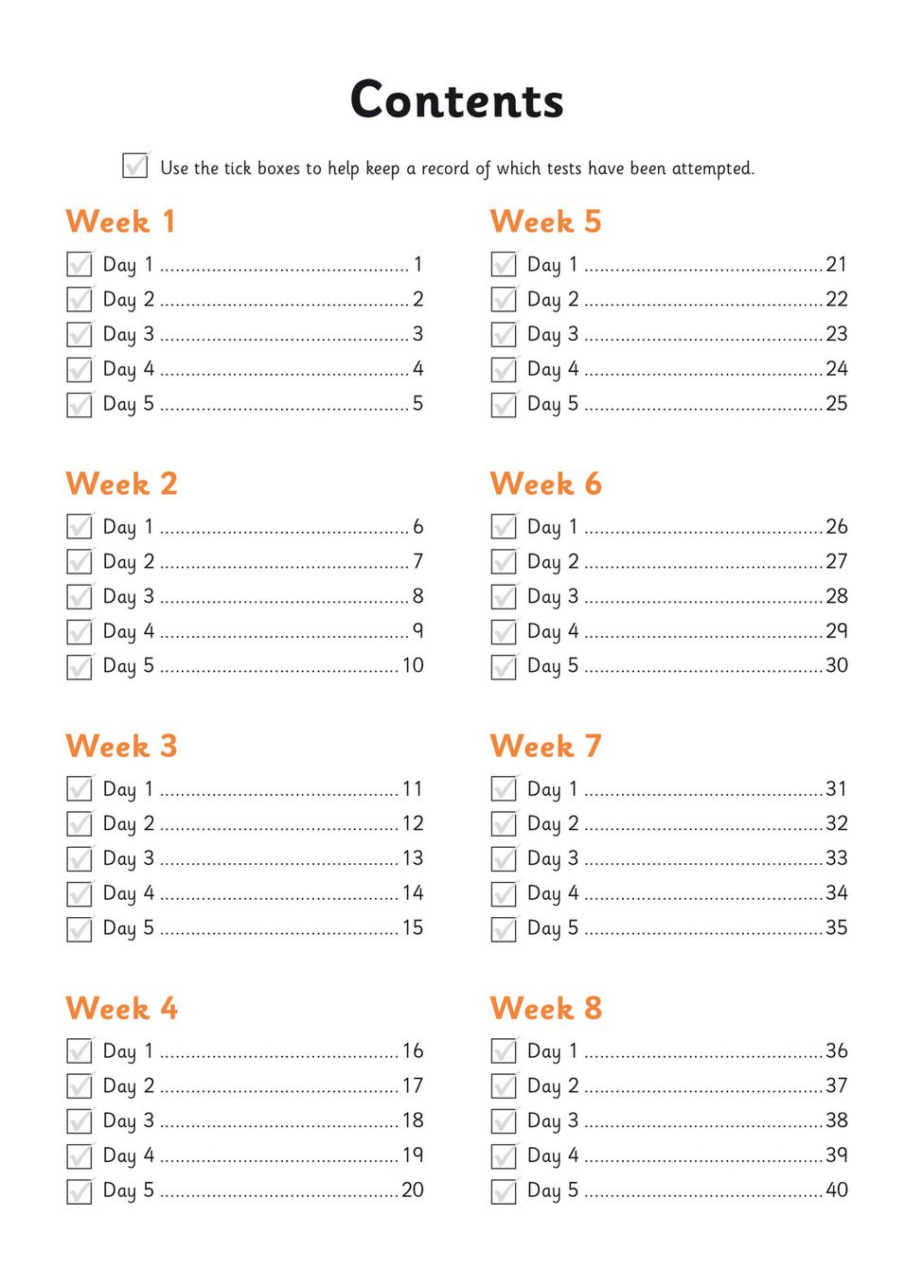Viewport: 923px width, 1287px height.
Task: Click the example tick box beside instructions
Action: coord(135,166)
